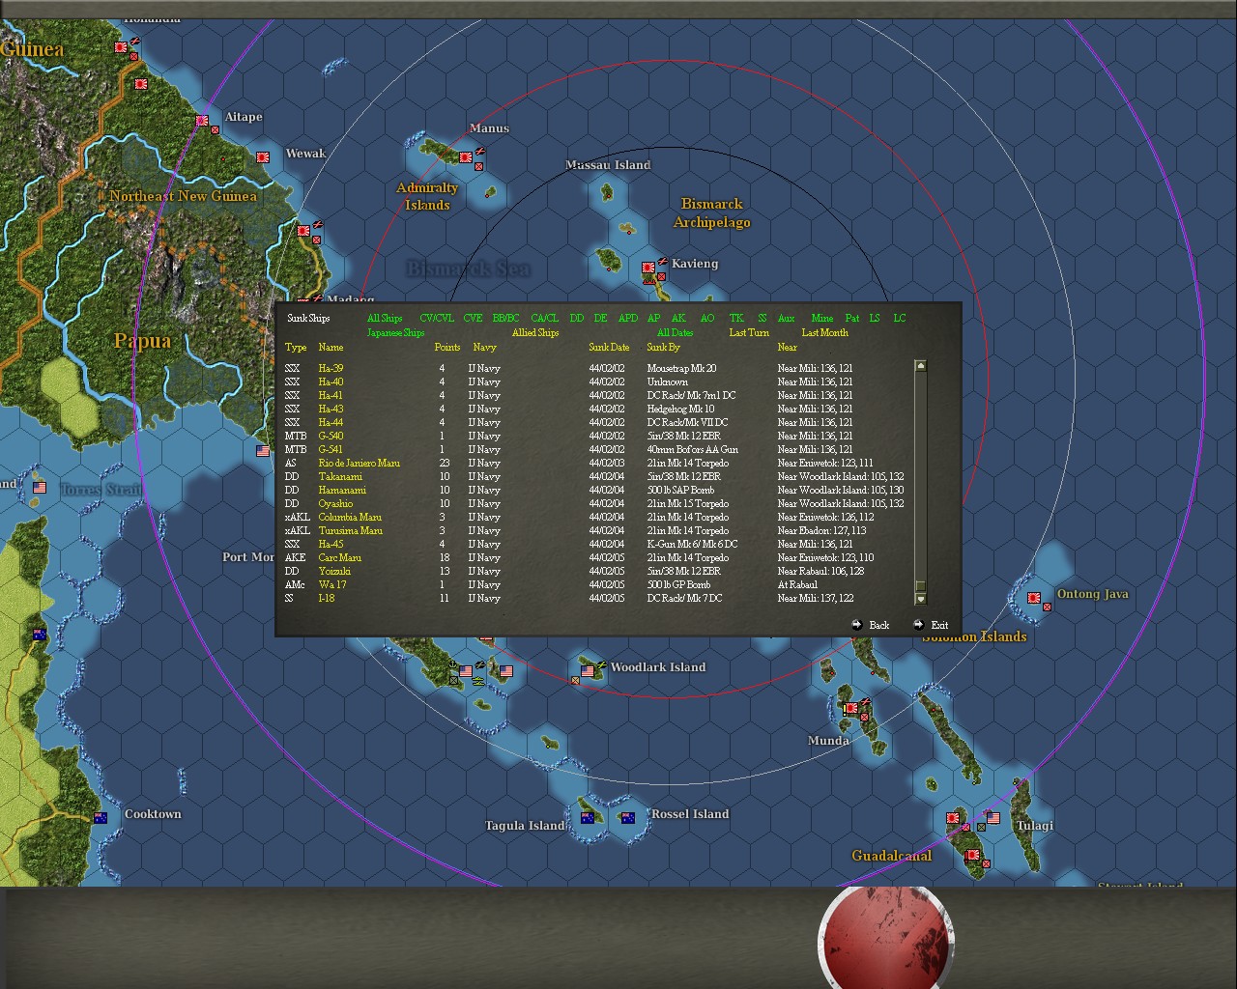The image size is (1237, 989).
Task: Click the '40mm Bofors AA Gun' cell
Action: tap(692, 449)
